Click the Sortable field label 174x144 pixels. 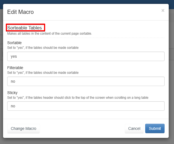(14, 43)
